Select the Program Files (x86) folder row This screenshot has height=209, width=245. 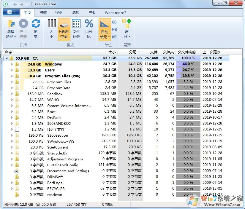(62, 76)
